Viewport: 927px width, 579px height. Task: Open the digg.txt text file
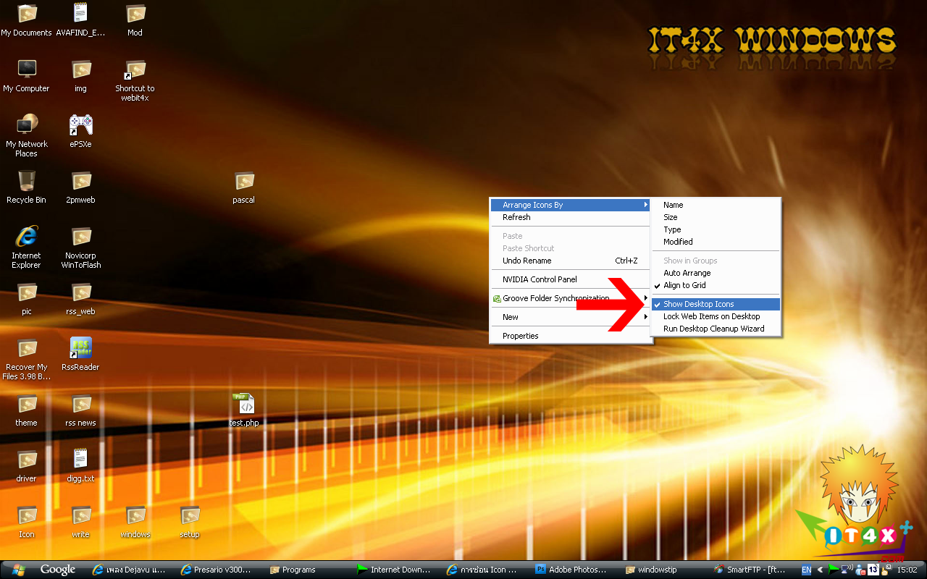click(80, 460)
